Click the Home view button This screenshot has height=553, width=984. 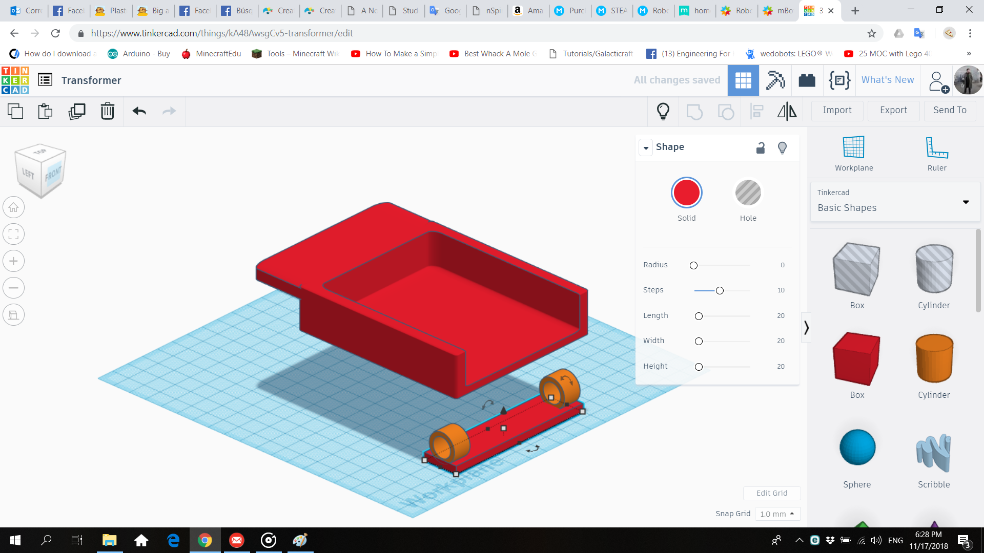click(14, 207)
